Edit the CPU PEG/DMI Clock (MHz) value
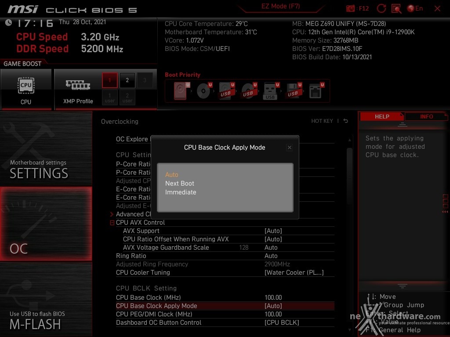This screenshot has height=337, width=450. pos(273,314)
